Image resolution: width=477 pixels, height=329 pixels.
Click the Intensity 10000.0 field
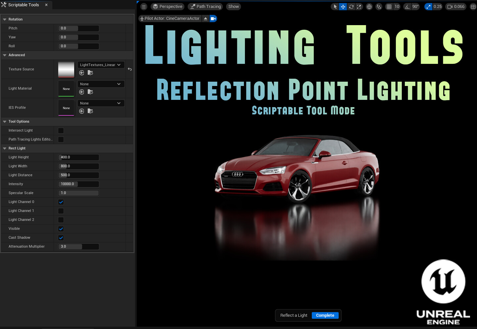coord(78,184)
